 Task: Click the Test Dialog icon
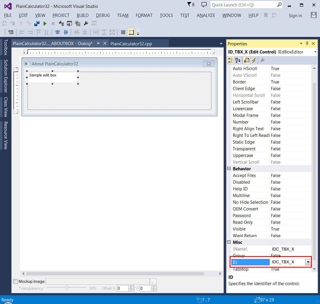click(x=11, y=32)
